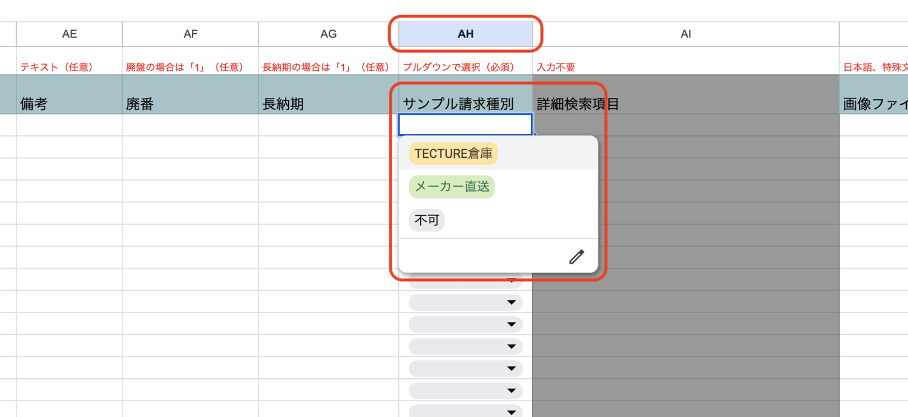Select the サンプル請求種別 header cell

(x=466, y=95)
